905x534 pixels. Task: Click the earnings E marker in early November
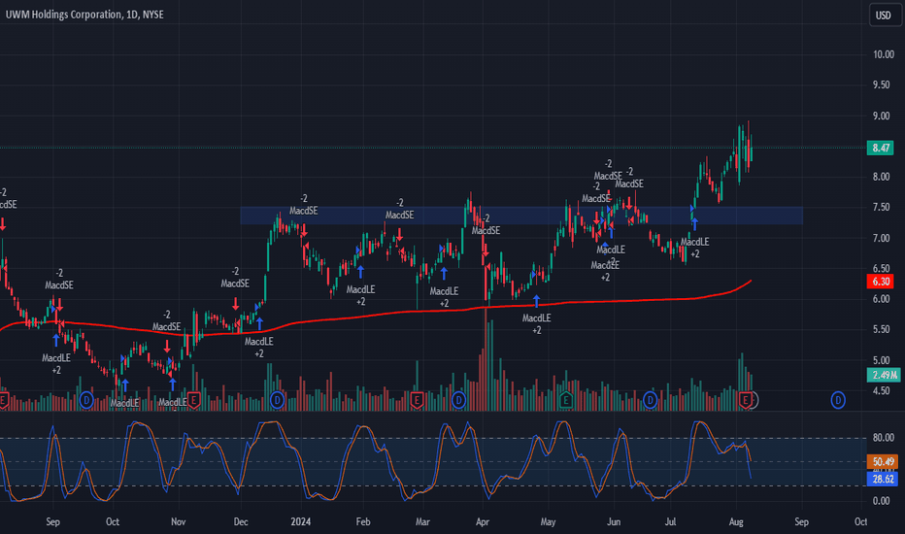click(x=193, y=399)
